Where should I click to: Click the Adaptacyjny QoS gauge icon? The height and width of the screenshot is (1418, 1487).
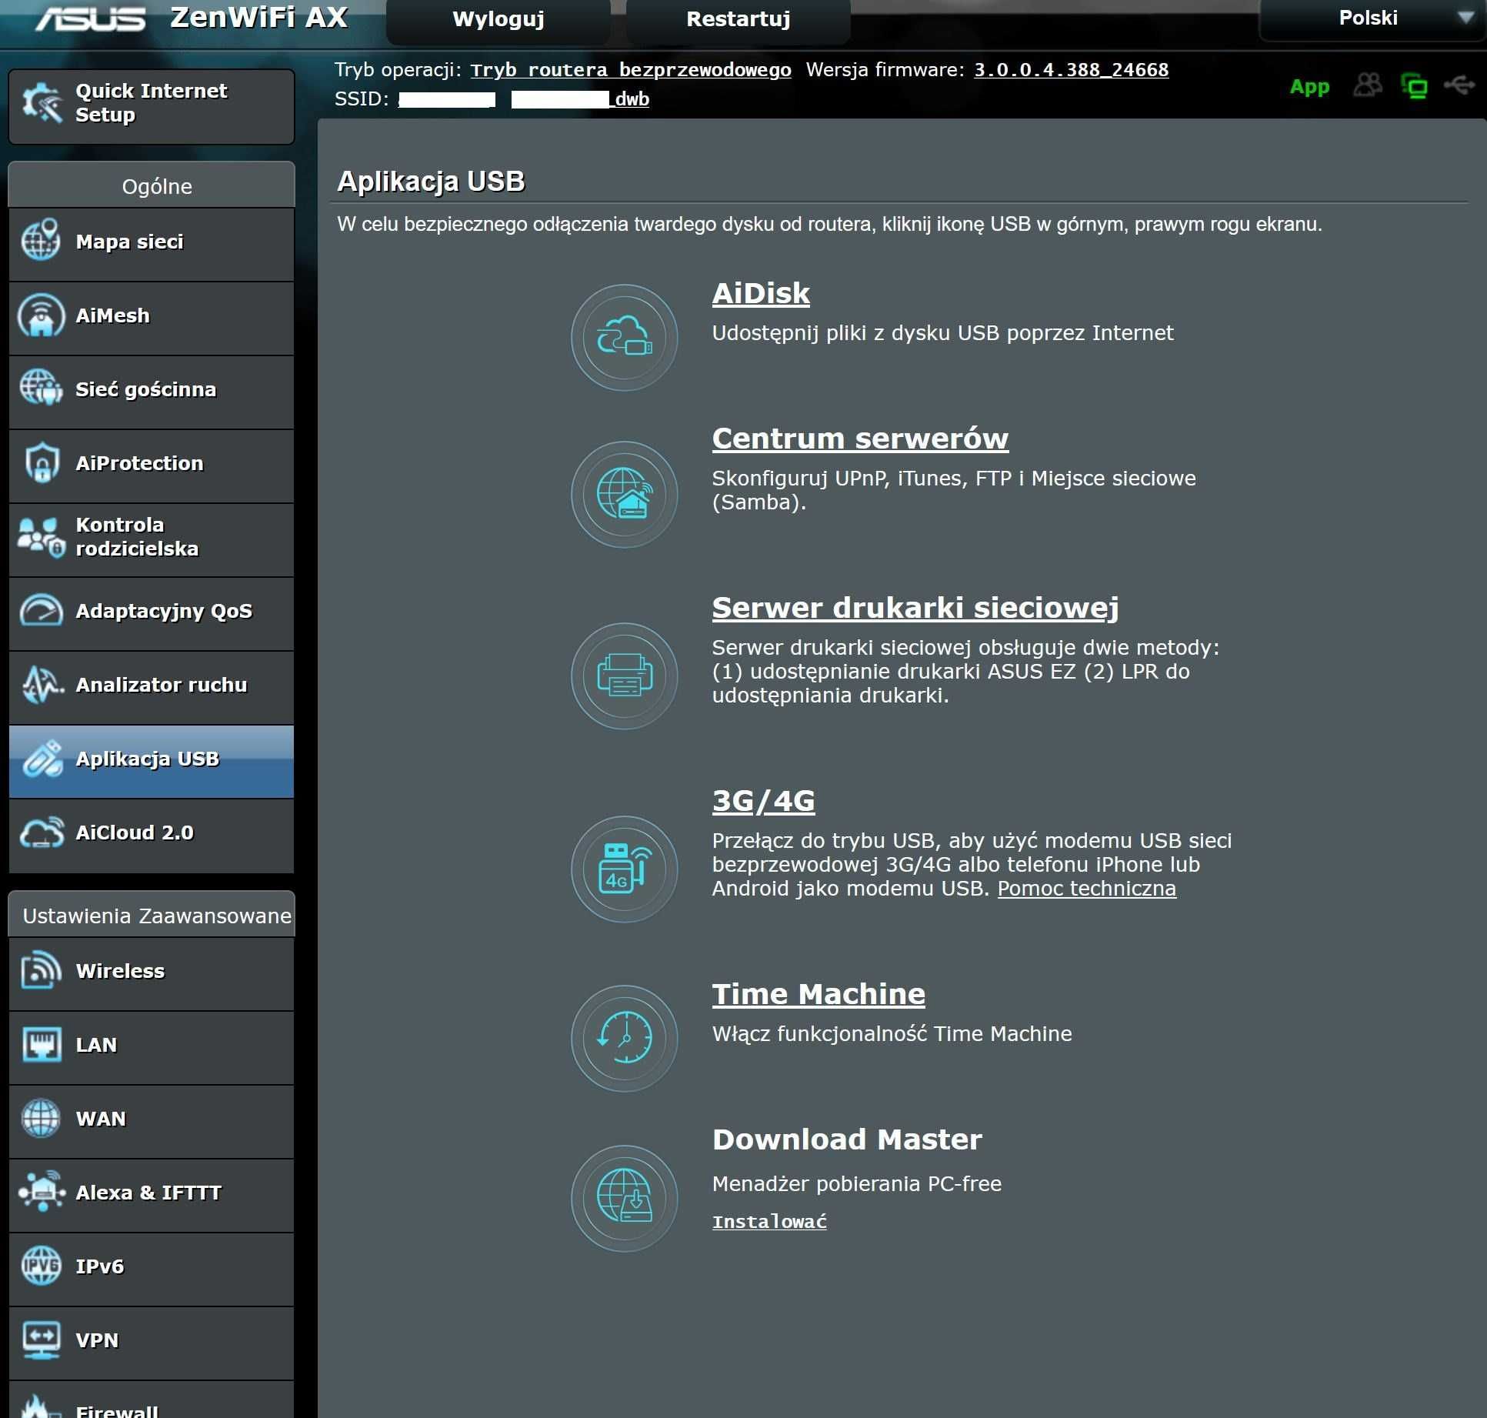click(x=41, y=611)
